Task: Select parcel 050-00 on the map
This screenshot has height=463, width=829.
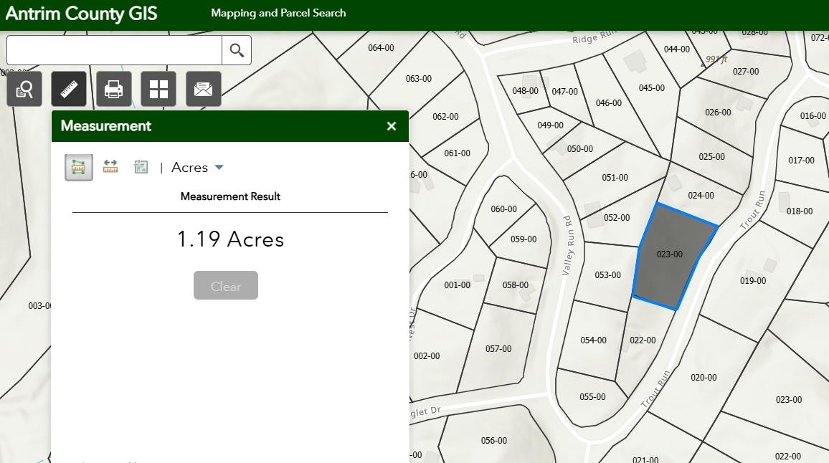Action: 580,149
